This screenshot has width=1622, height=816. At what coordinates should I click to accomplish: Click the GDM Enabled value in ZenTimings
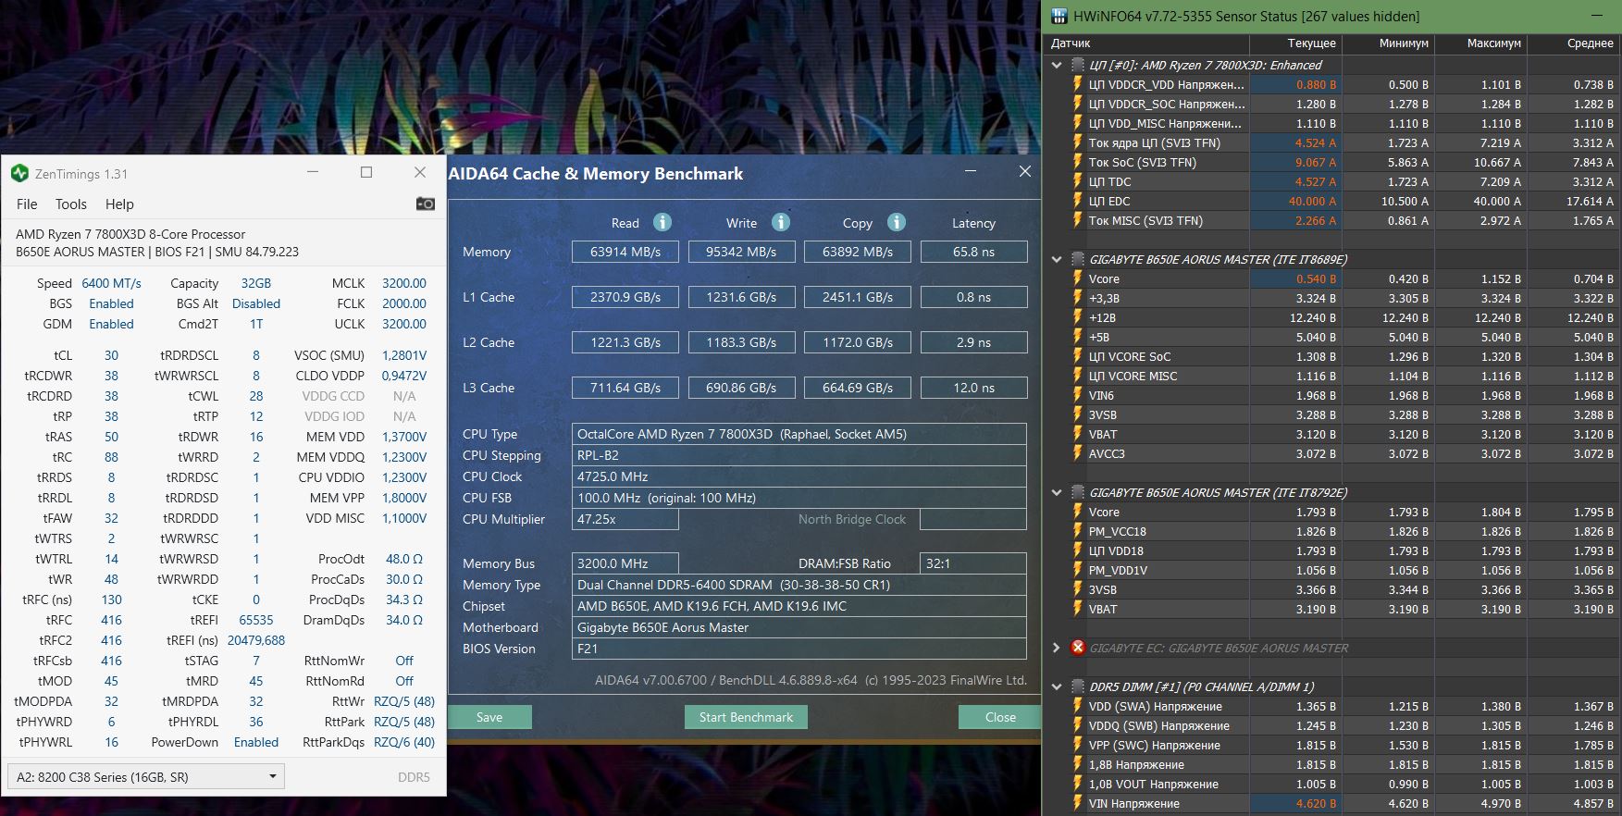pyautogui.click(x=111, y=324)
